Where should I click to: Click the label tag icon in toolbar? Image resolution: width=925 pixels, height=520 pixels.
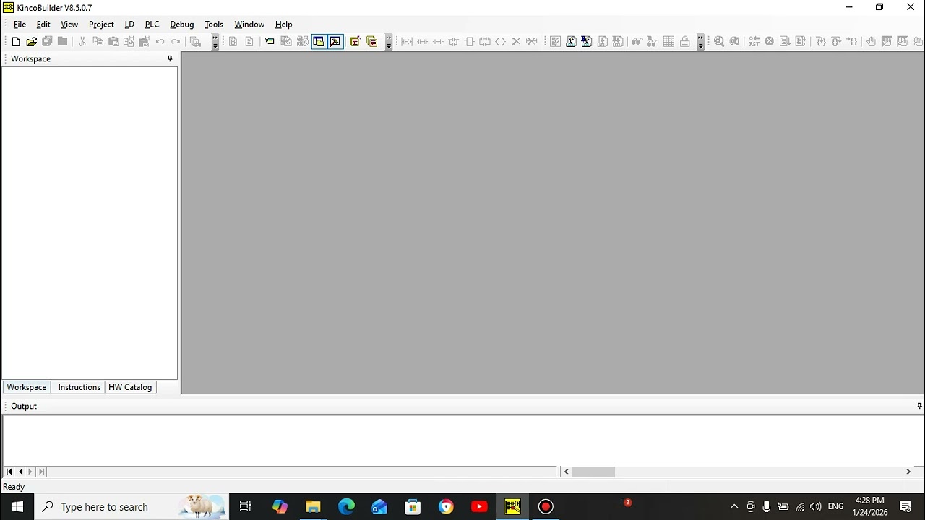click(270, 42)
